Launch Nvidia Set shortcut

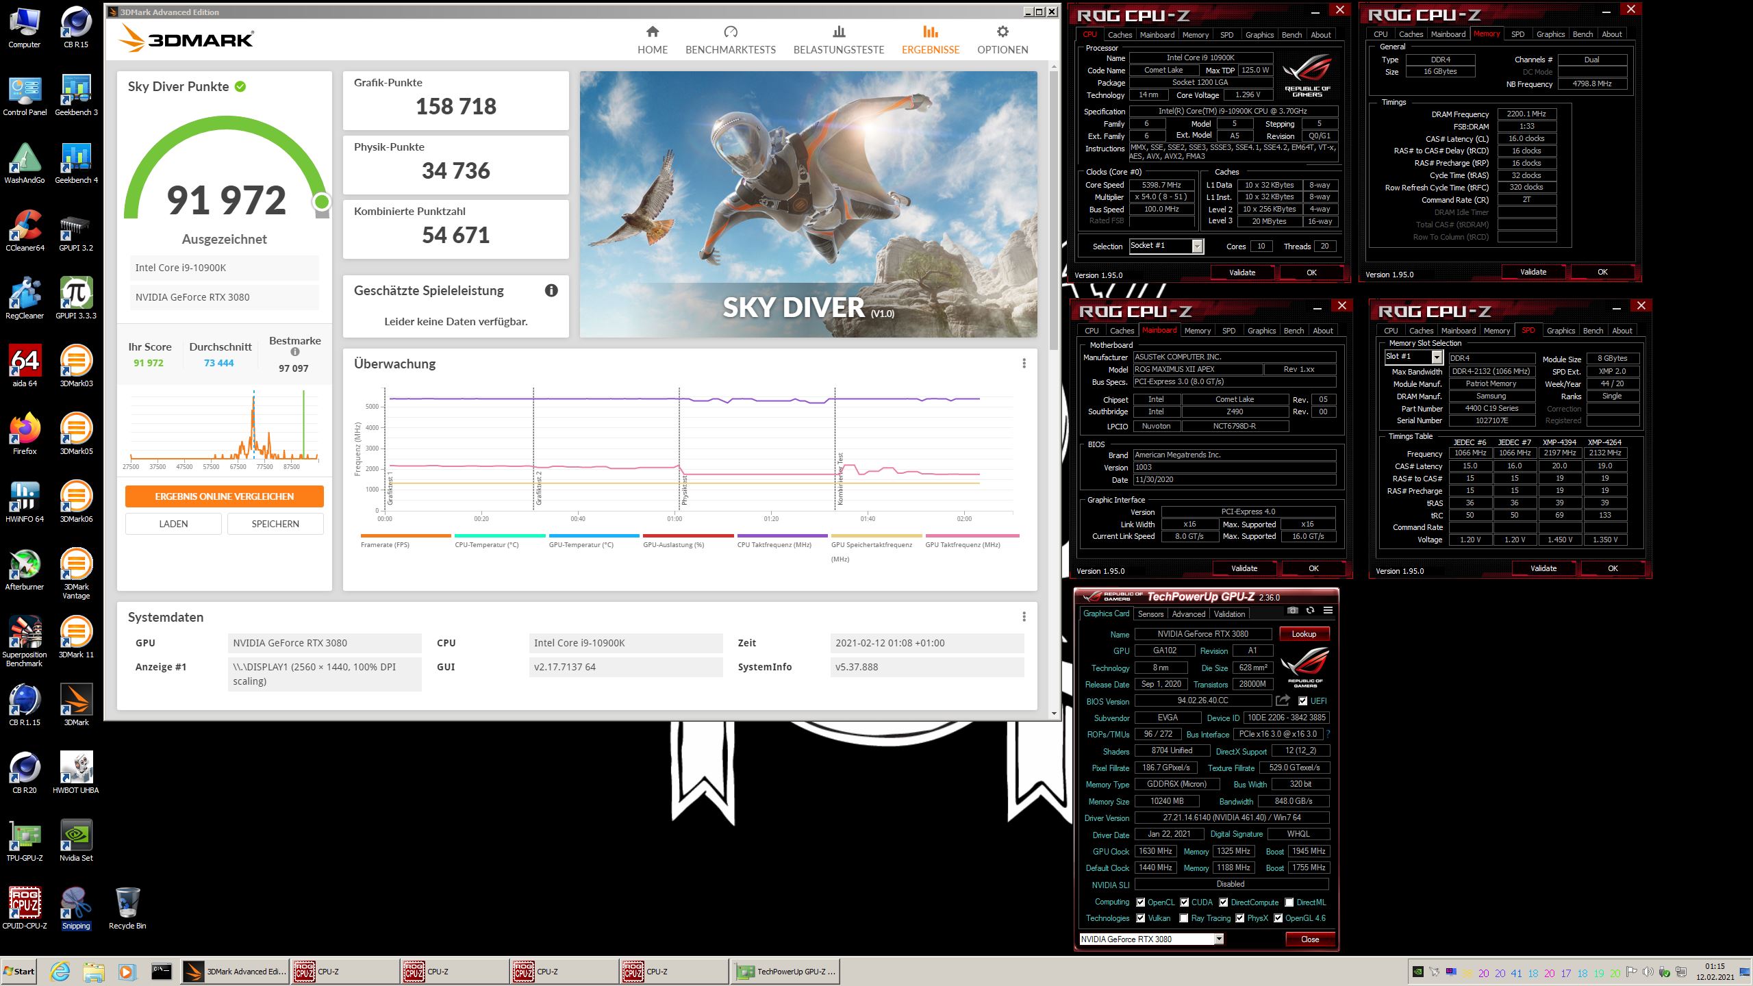point(76,841)
